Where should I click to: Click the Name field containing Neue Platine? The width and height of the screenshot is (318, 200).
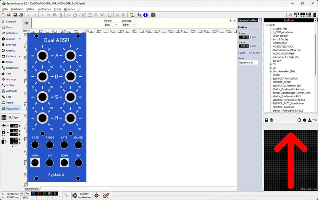click(248, 63)
